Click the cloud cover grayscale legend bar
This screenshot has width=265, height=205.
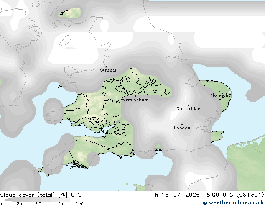pyautogui.click(x=36, y=200)
